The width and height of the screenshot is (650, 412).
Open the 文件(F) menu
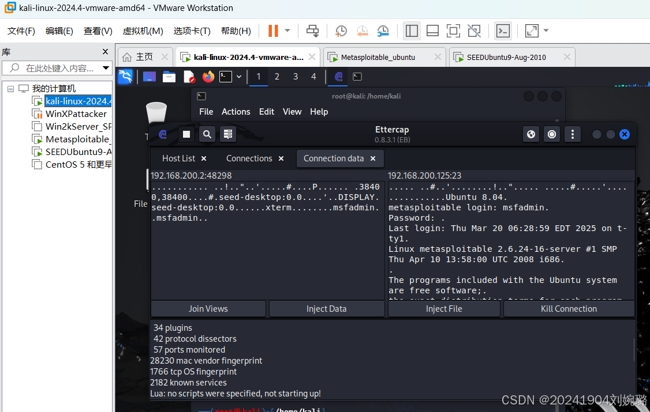click(x=21, y=31)
